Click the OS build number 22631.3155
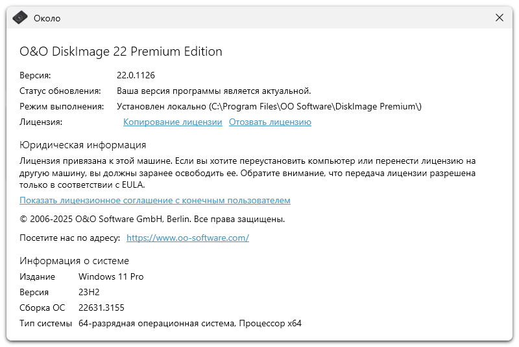Image resolution: width=519 pixels, height=347 pixels. pyautogui.click(x=101, y=308)
